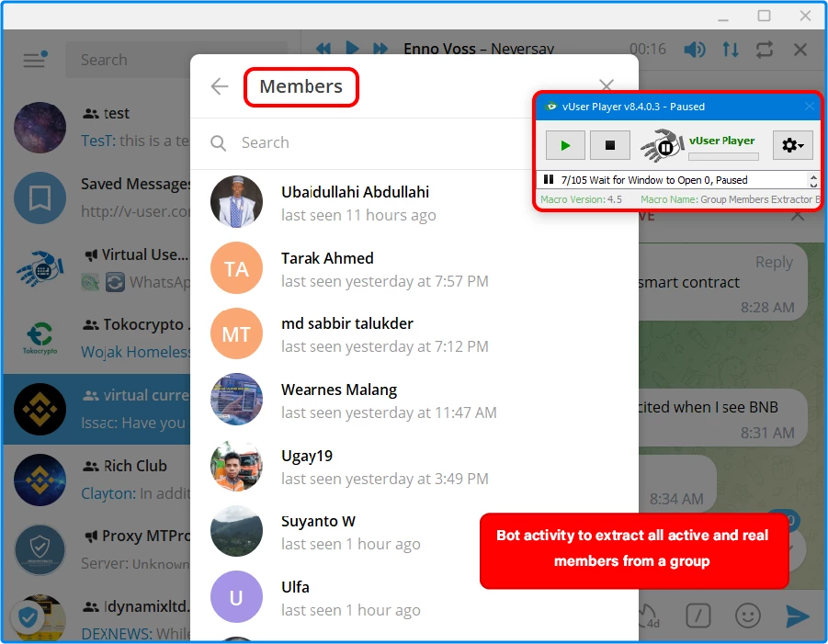Image resolution: width=828 pixels, height=644 pixels.
Task: Skip to next track in audio player
Action: point(380,49)
